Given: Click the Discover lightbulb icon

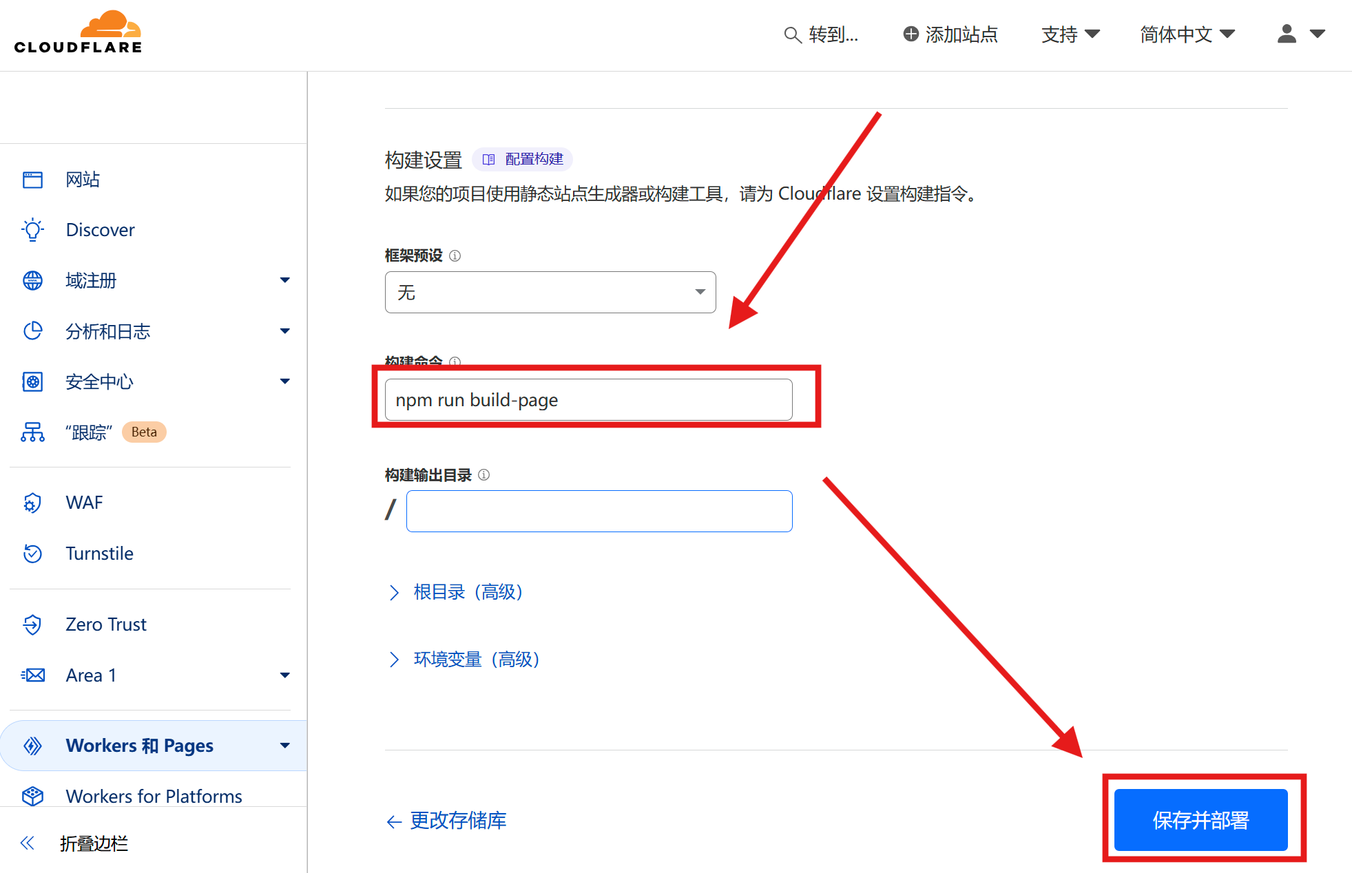Looking at the screenshot, I should point(32,230).
